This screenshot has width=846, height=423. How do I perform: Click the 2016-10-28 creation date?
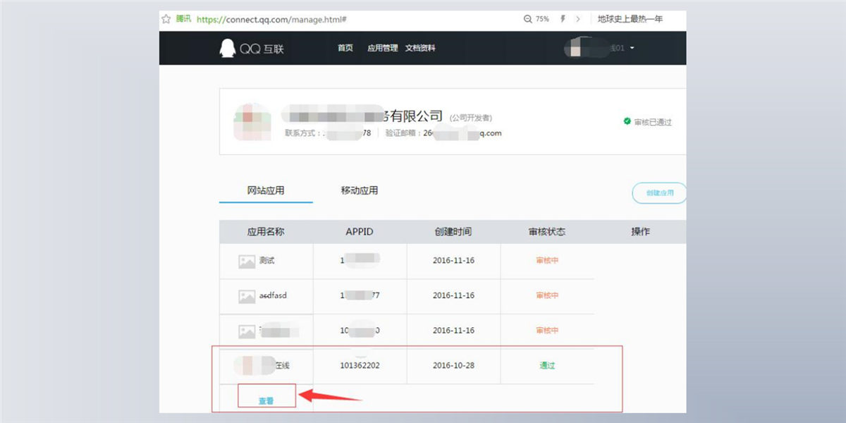(x=453, y=365)
